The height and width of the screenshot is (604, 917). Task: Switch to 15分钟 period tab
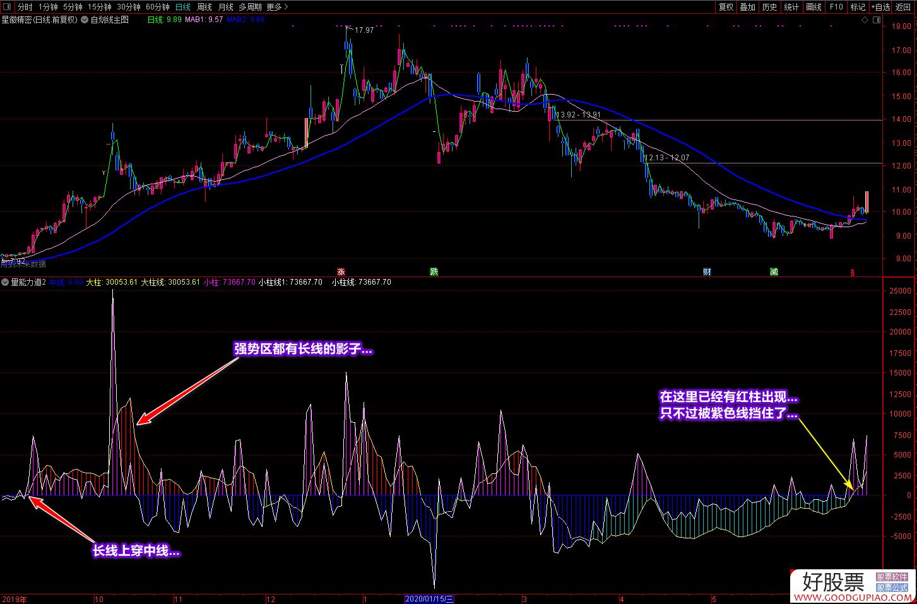coord(99,7)
